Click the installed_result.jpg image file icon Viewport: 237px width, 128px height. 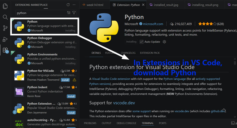point(151,5)
